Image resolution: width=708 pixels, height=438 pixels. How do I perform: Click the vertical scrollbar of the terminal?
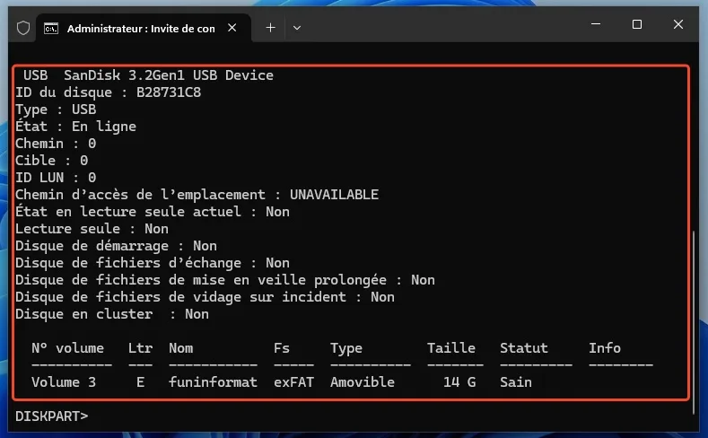694,322
